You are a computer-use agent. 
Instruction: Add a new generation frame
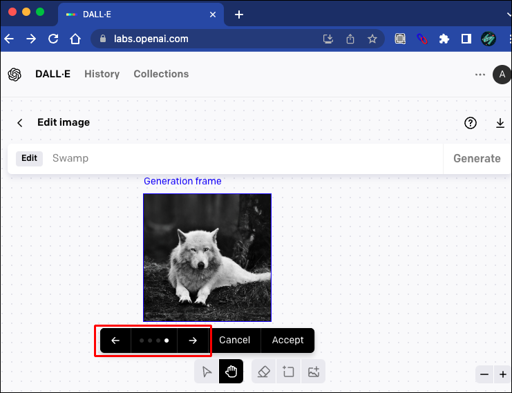tap(288, 372)
